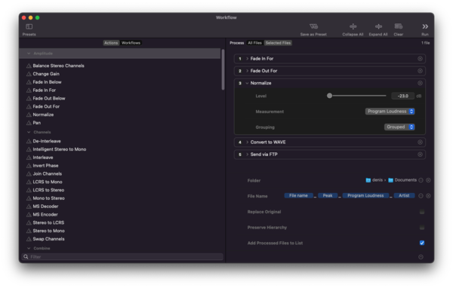This screenshot has width=453, height=288.
Task: Expand the Send via FTP step
Action: [247, 155]
